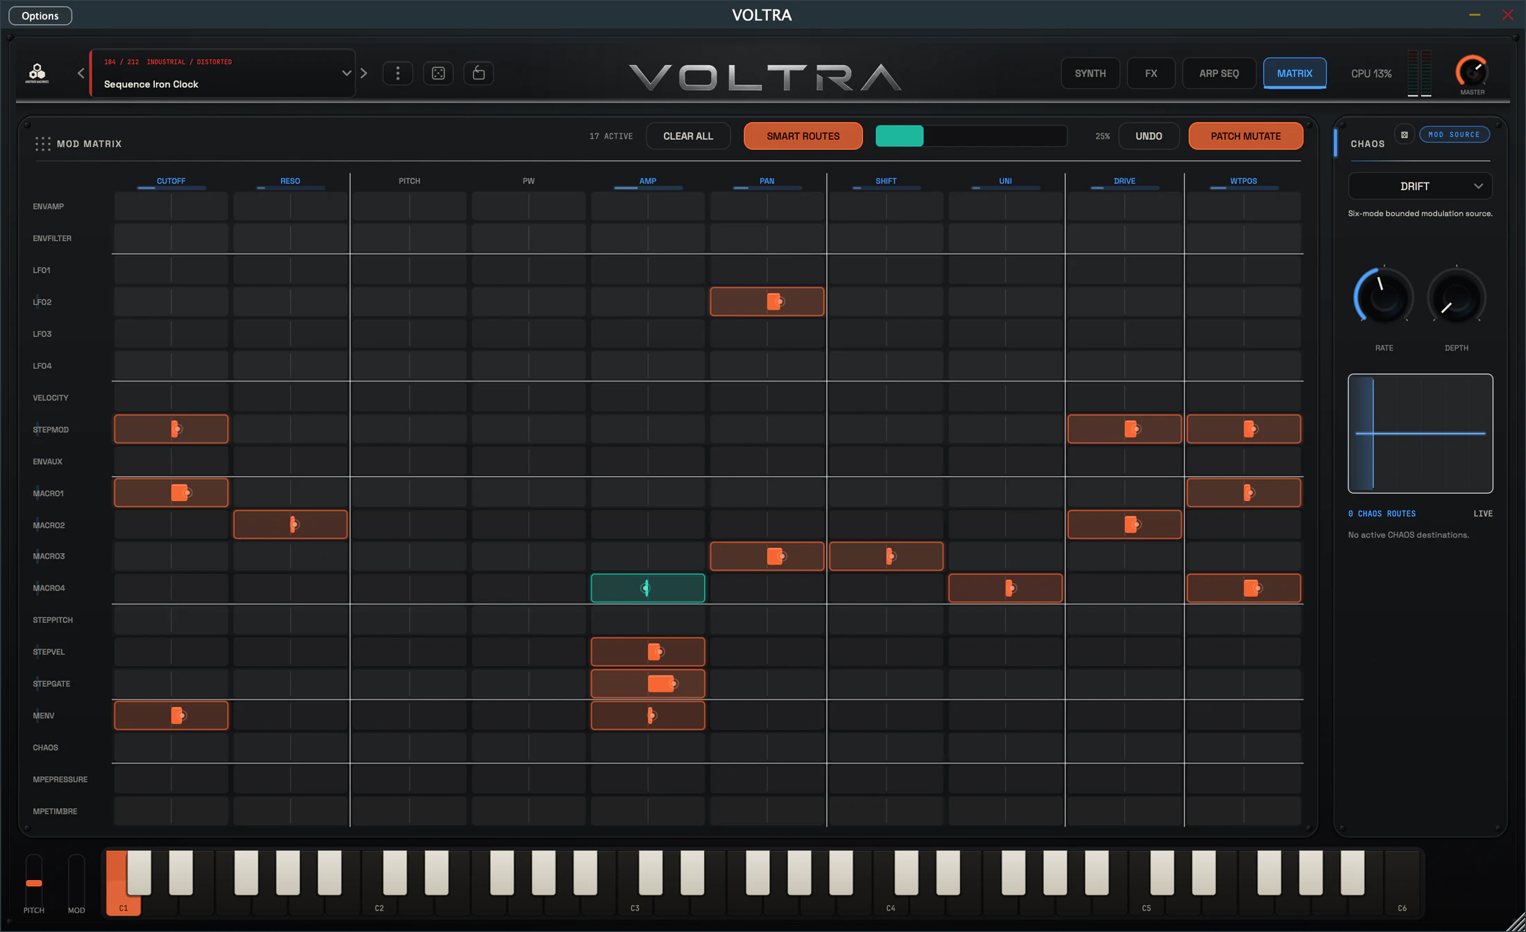Open the three-dot preset menu

397,73
